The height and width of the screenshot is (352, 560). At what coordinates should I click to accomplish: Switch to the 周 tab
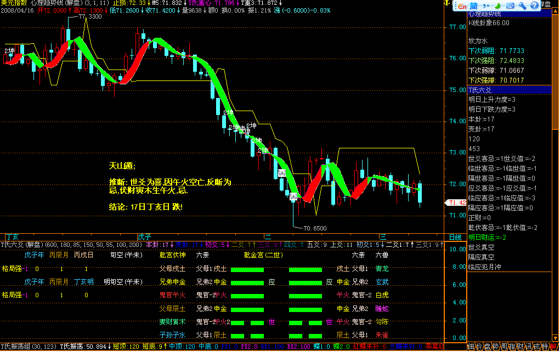504,347
